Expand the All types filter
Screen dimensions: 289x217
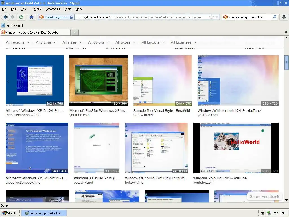point(125,42)
